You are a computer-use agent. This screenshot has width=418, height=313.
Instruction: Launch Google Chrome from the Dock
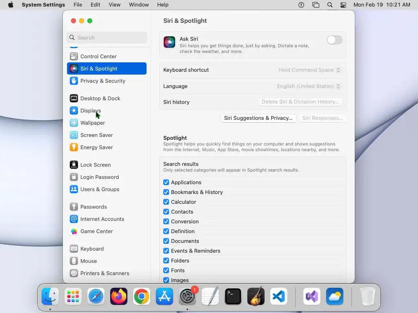click(142, 297)
